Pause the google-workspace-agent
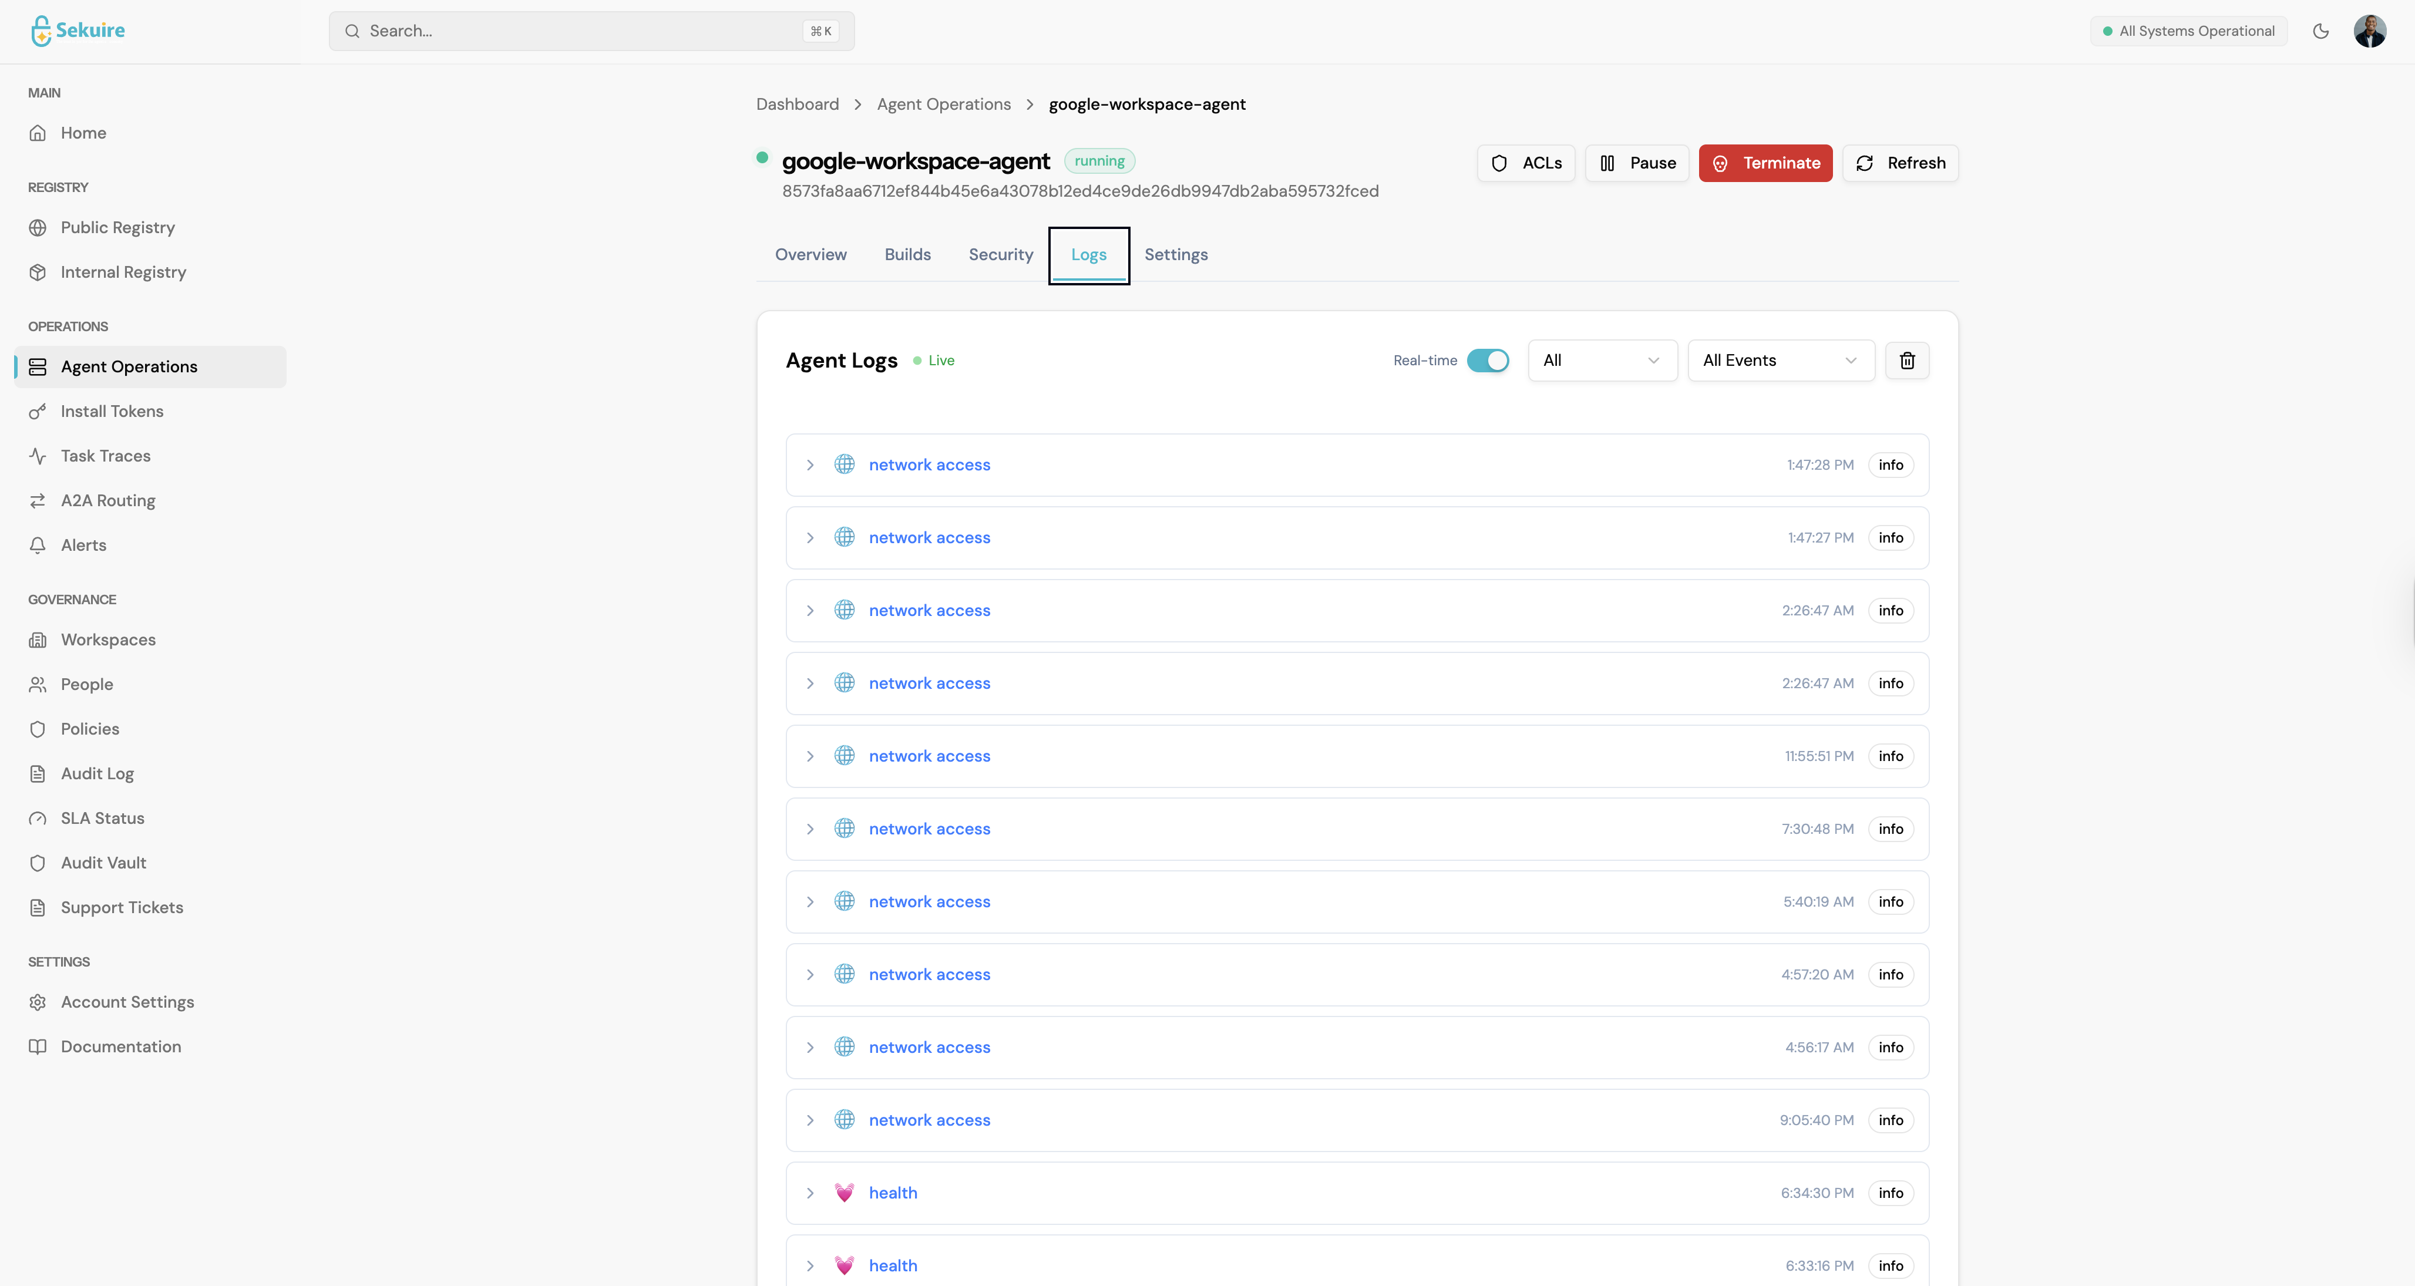Image resolution: width=2415 pixels, height=1286 pixels. point(1636,163)
